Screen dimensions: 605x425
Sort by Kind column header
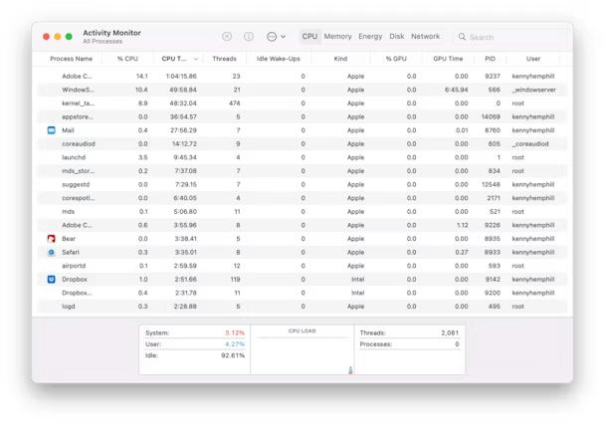[340, 59]
